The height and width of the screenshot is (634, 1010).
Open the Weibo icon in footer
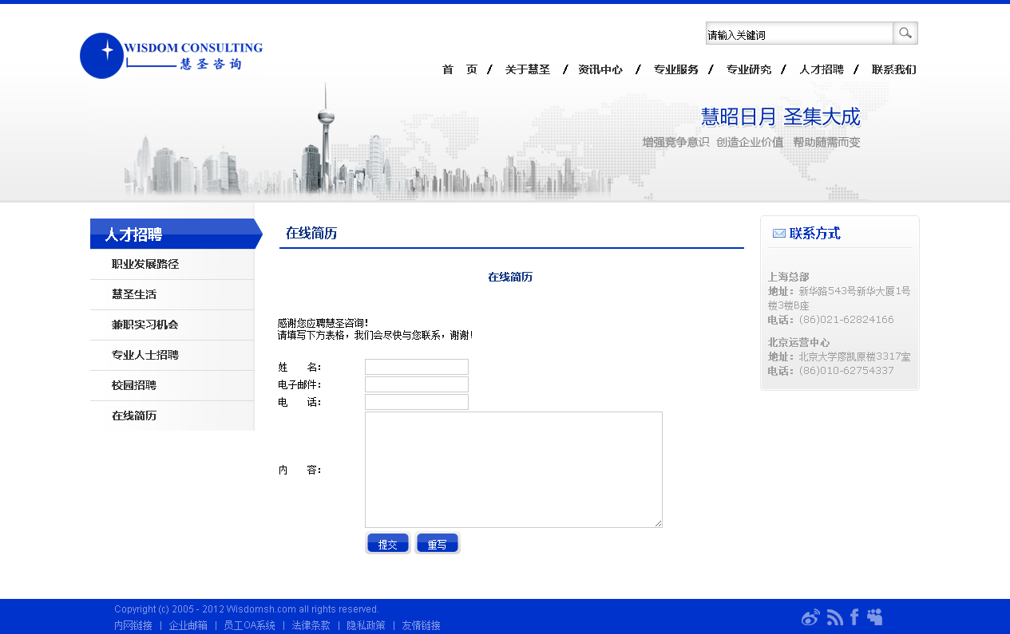click(x=810, y=617)
